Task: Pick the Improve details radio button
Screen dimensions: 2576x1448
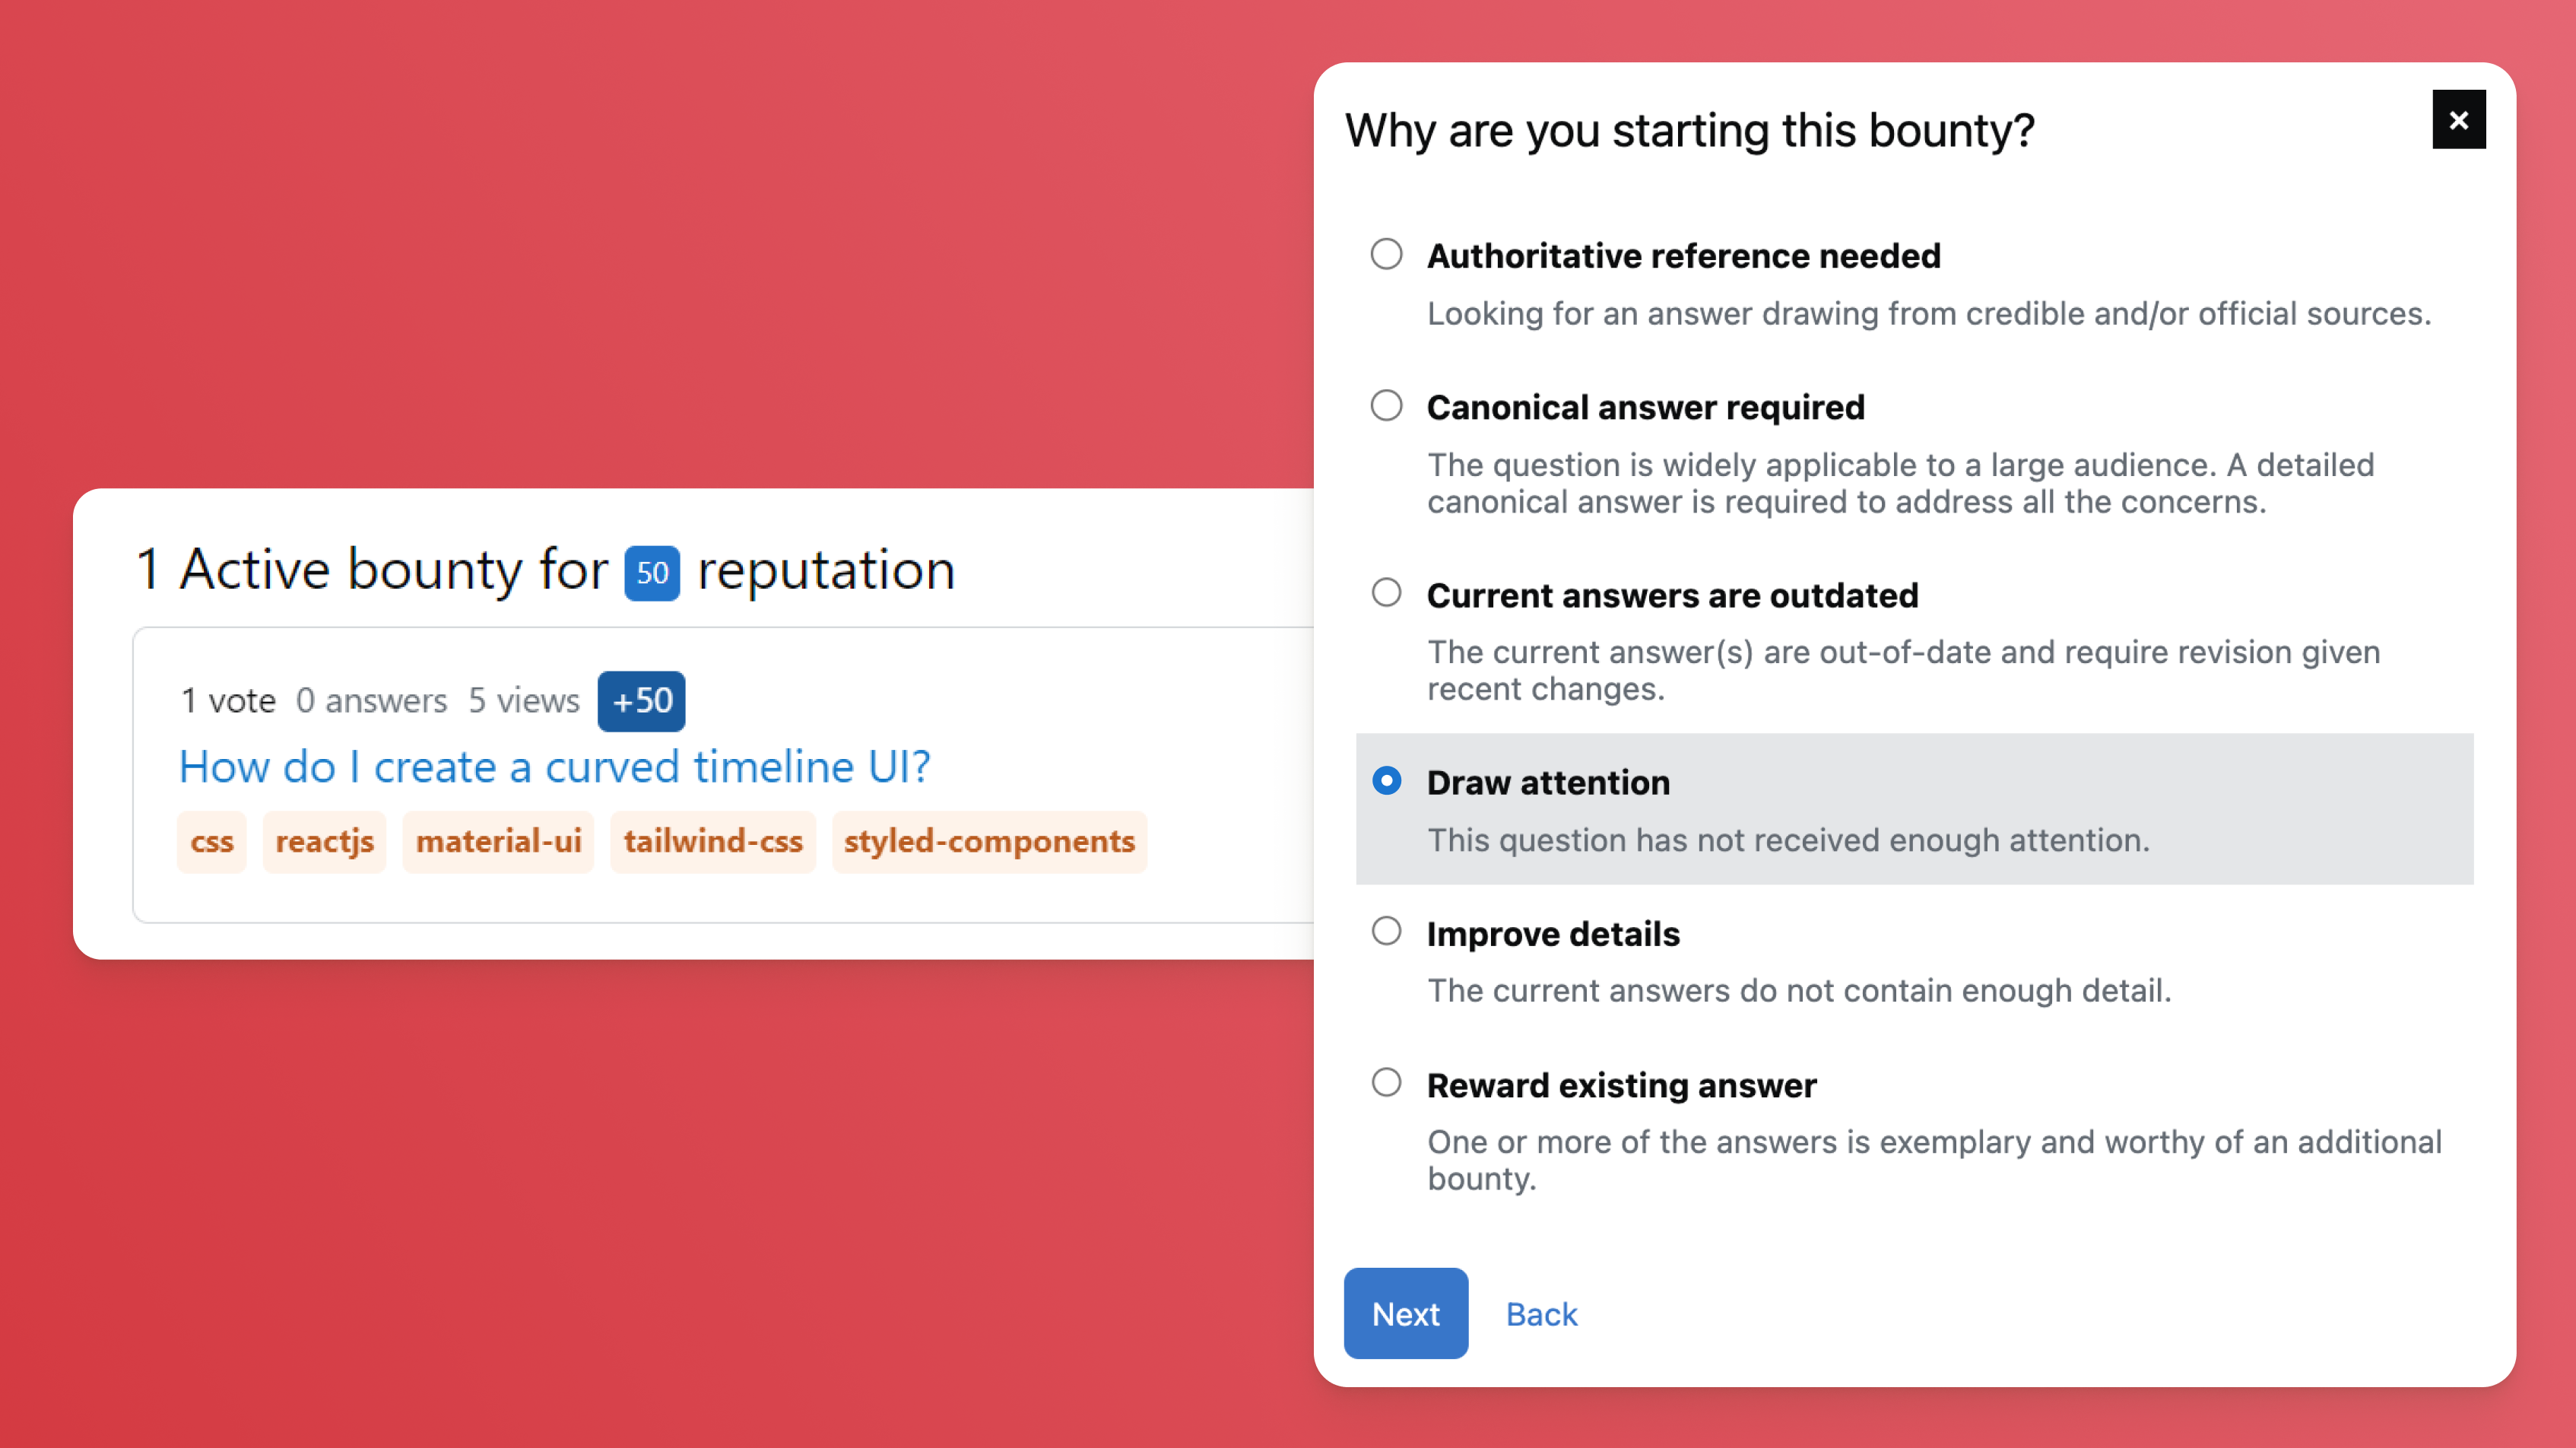Action: (x=1386, y=932)
